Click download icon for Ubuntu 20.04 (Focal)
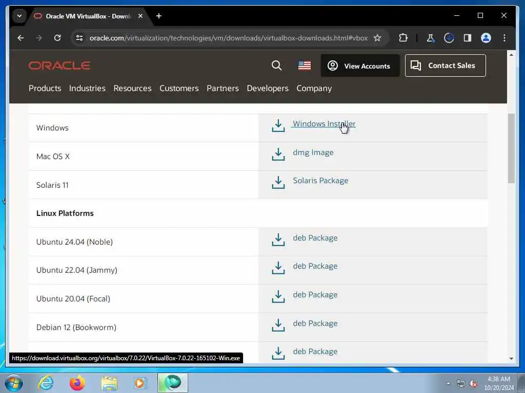This screenshot has width=525, height=393. click(x=278, y=297)
